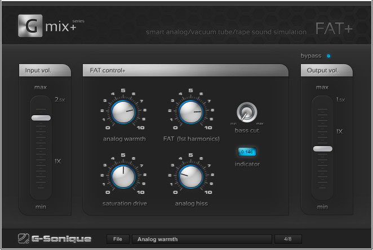The height and width of the screenshot is (250, 373).
Task: Click the max label above input slider
Action: (41, 88)
